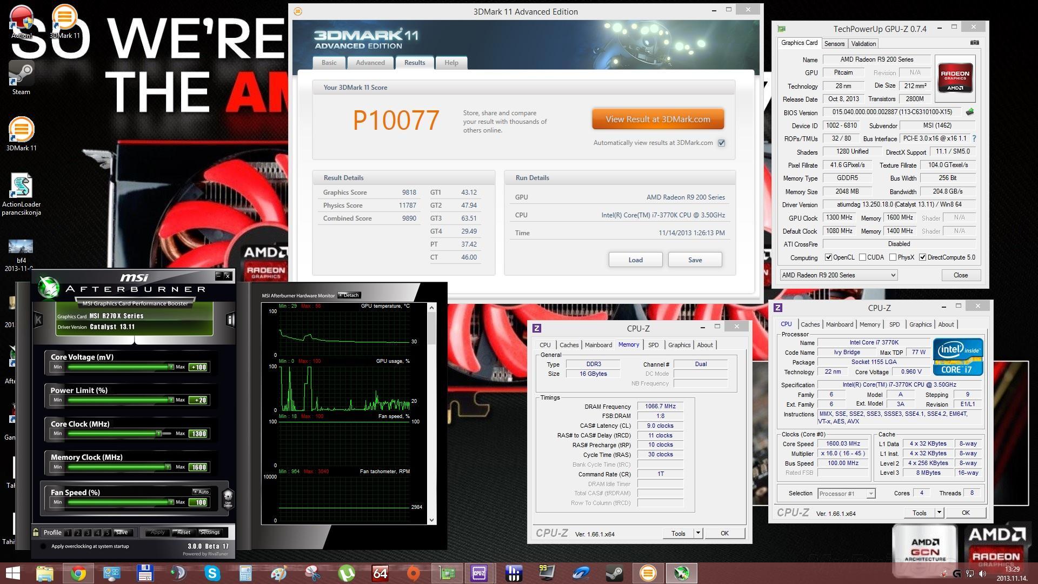Open Action! desktop shortcut
The width and height of the screenshot is (1038, 584).
(x=22, y=22)
